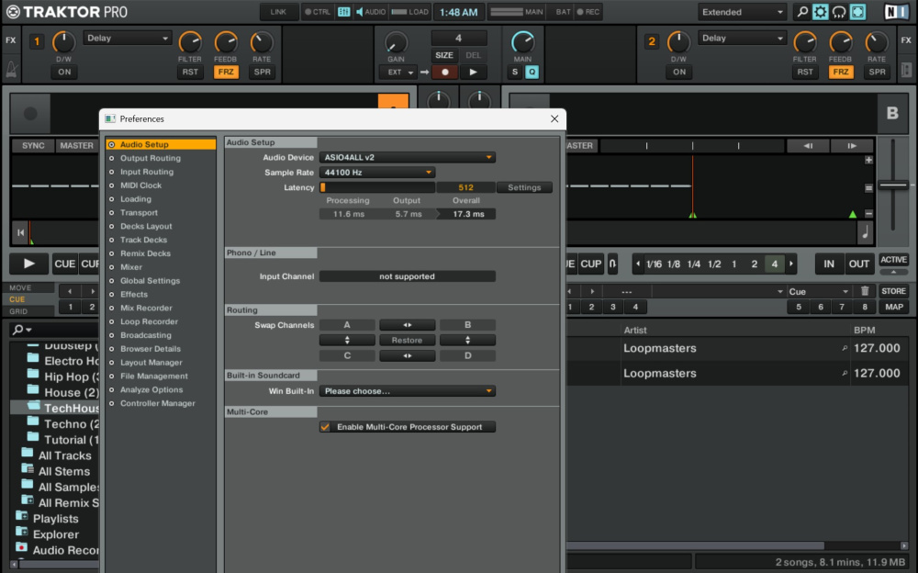The image size is (918, 573).
Task: Click the Latency slider bar
Action: tap(376, 187)
